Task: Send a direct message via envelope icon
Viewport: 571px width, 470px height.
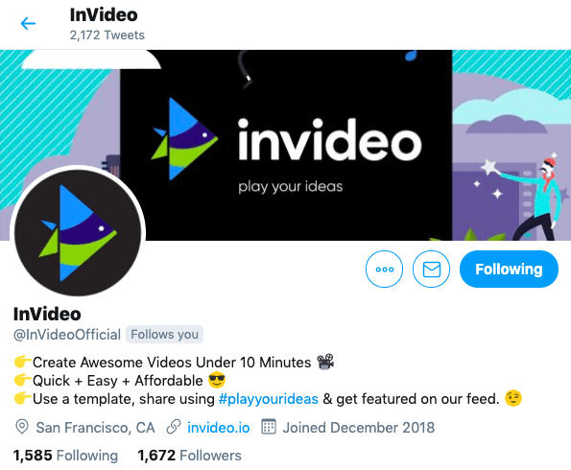Action: 431,269
